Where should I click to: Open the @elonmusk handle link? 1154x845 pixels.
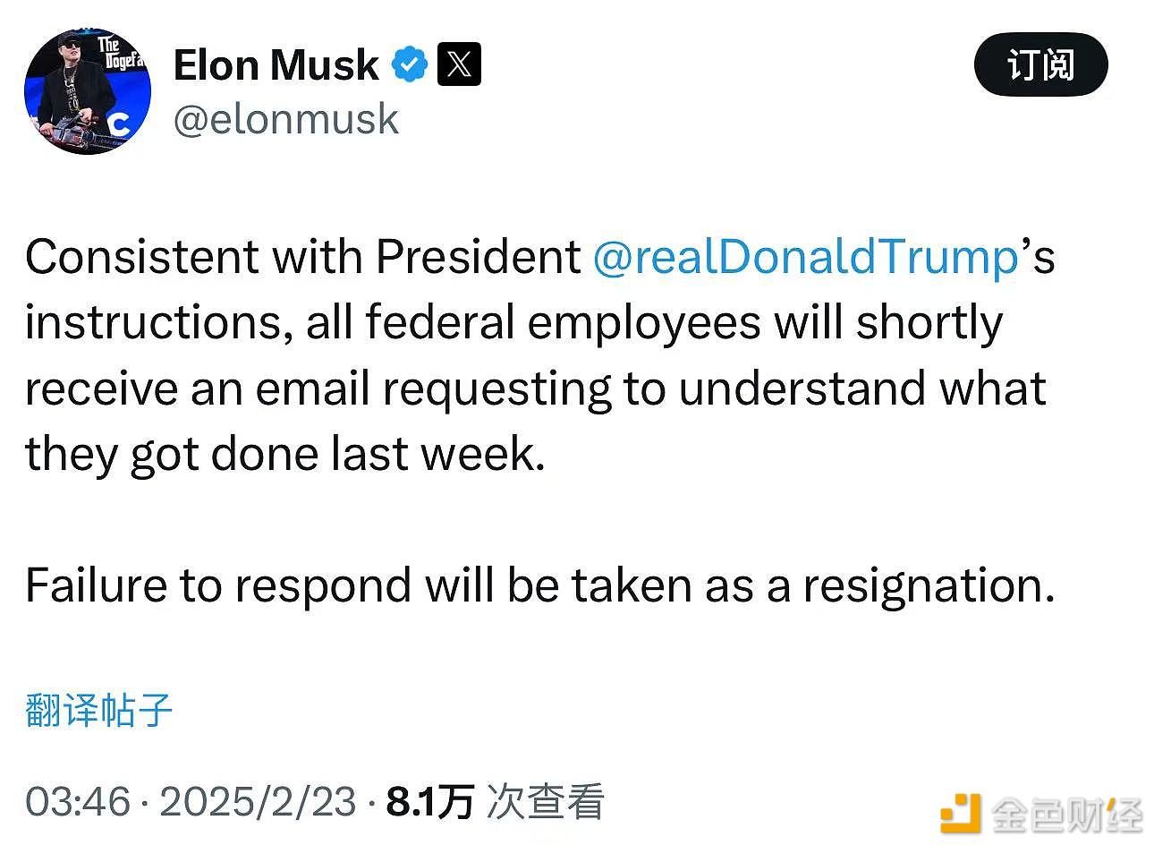pyautogui.click(x=285, y=119)
